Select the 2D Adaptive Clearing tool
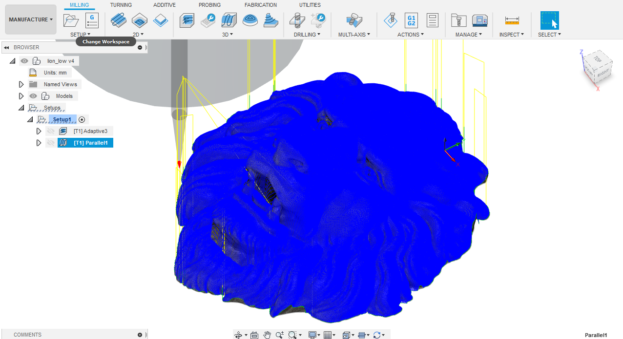Screen dimensions: 623x339 click(x=118, y=20)
